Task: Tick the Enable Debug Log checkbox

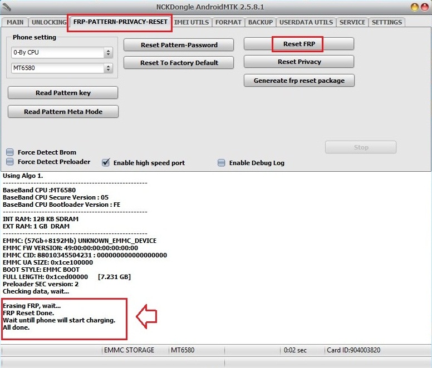Action: [221, 163]
